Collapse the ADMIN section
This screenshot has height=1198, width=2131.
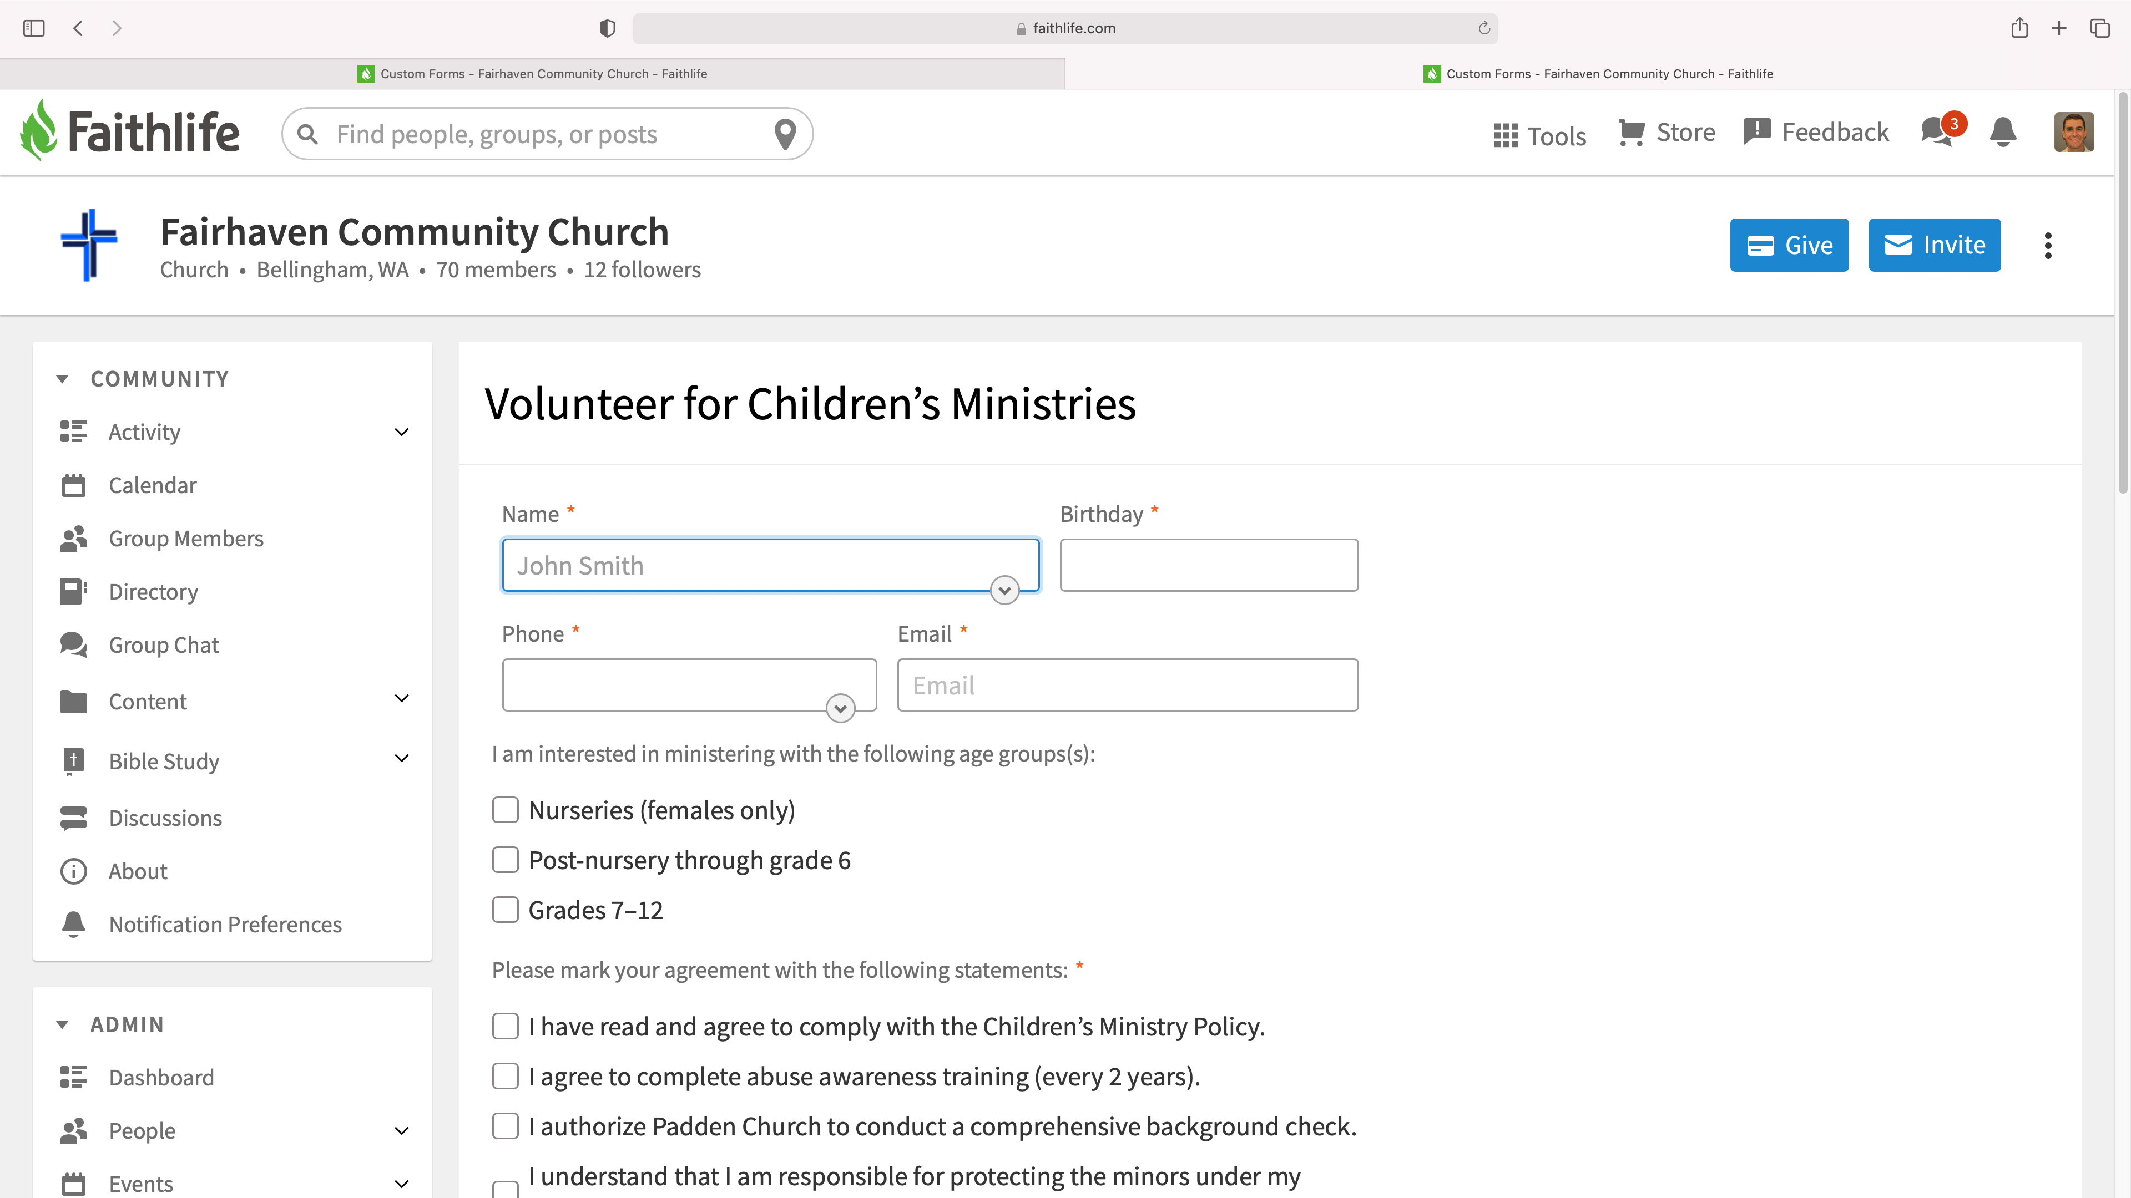pyautogui.click(x=62, y=1024)
